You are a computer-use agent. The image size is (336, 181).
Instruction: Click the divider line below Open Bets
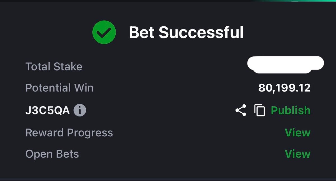coord(168,179)
